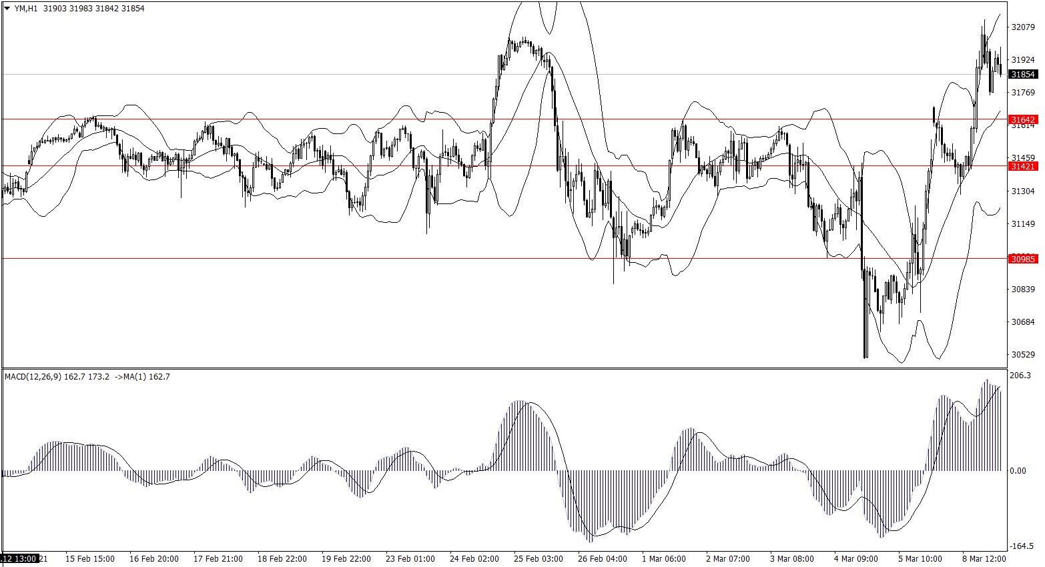This screenshot has width=1045, height=567.
Task: Click the red 31421 price level tag
Action: click(x=1023, y=166)
